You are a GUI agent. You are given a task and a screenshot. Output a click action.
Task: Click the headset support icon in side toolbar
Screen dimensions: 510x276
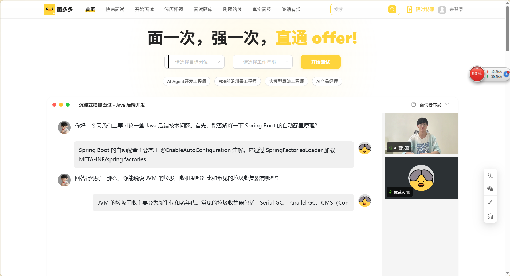click(490, 216)
